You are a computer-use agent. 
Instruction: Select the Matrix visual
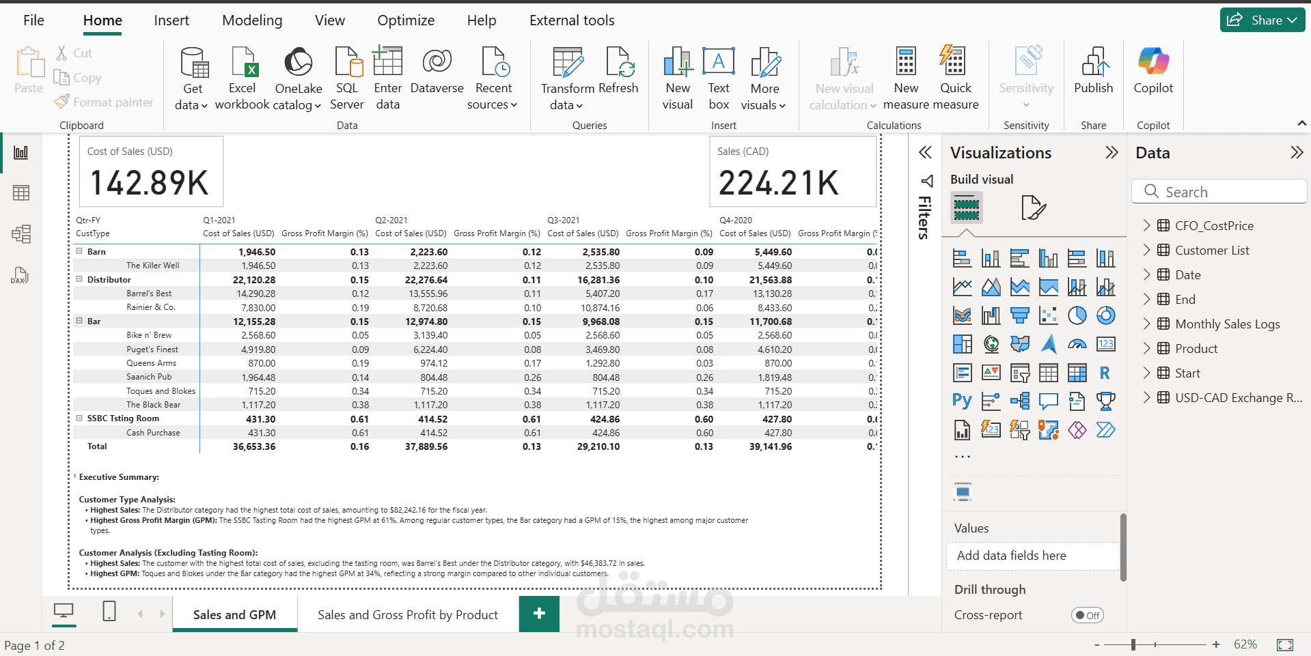1077,373
